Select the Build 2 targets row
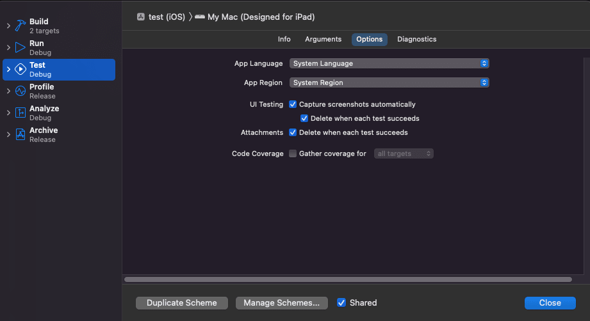This screenshot has width=590, height=321. [x=59, y=26]
